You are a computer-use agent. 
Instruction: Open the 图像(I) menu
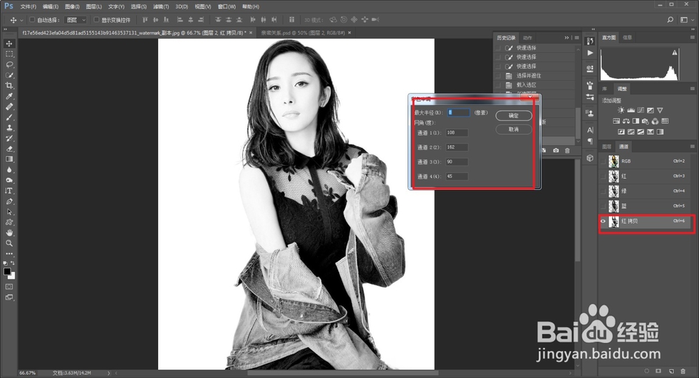click(72, 7)
